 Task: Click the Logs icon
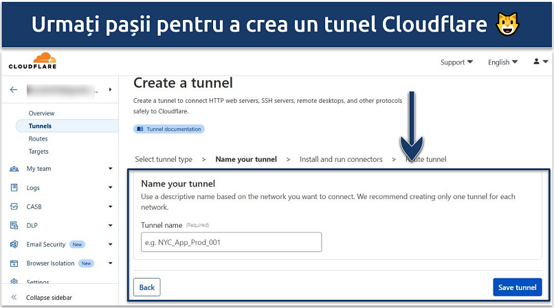14,188
